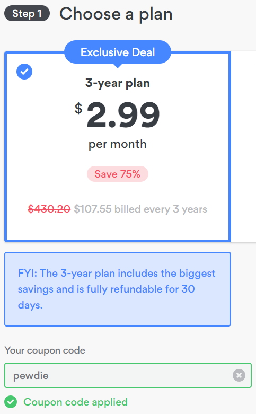
Task: Select the 3-year plan checkmark radio
Action: pyautogui.click(x=24, y=72)
